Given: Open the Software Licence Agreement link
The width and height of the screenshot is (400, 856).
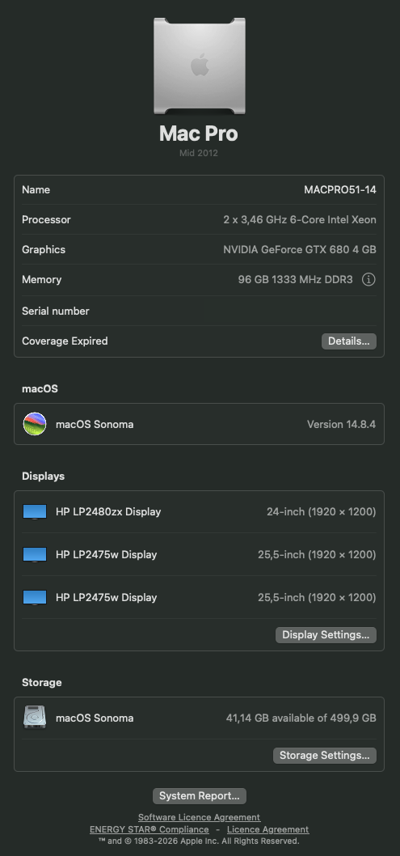Looking at the screenshot, I should 200,817.
